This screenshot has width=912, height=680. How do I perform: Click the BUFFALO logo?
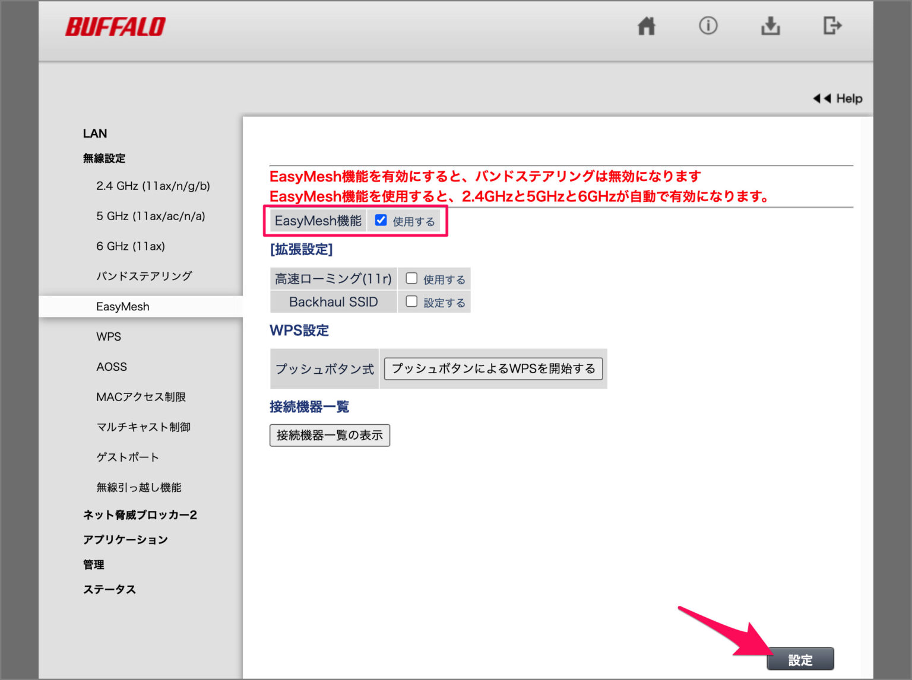click(116, 26)
